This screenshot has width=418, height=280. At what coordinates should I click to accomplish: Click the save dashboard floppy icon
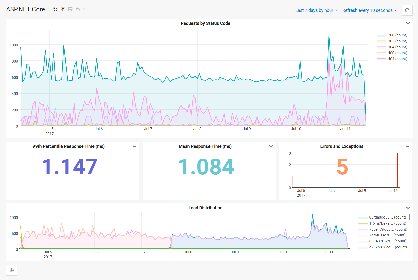pos(70,9)
